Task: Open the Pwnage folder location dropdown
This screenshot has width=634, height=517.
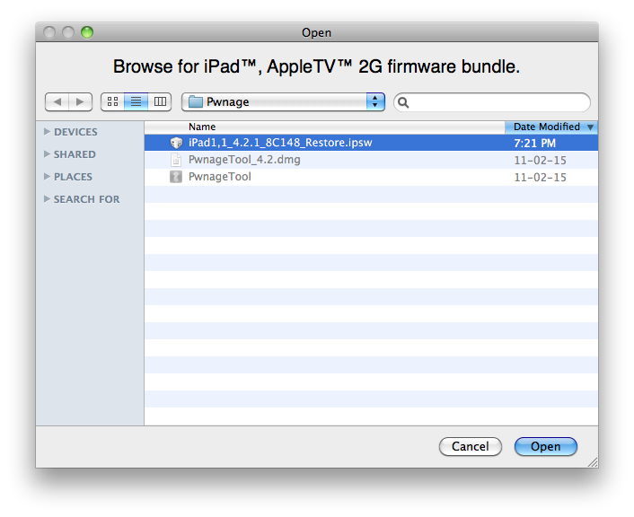Action: tap(283, 101)
